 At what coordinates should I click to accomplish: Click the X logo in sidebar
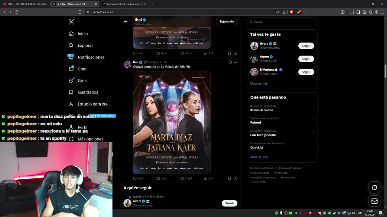coord(71,22)
